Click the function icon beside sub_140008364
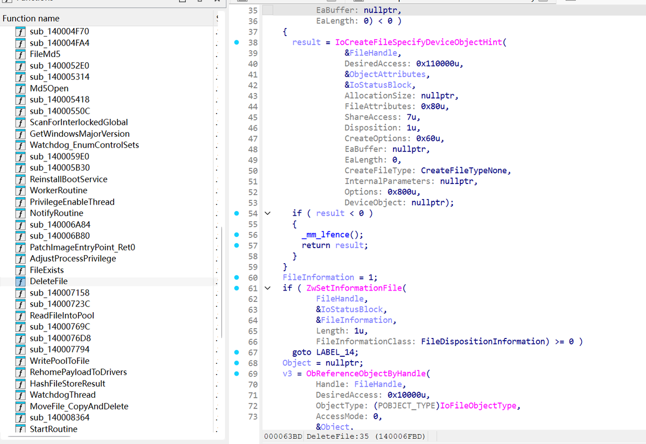This screenshot has height=444, width=646. pyautogui.click(x=20, y=418)
